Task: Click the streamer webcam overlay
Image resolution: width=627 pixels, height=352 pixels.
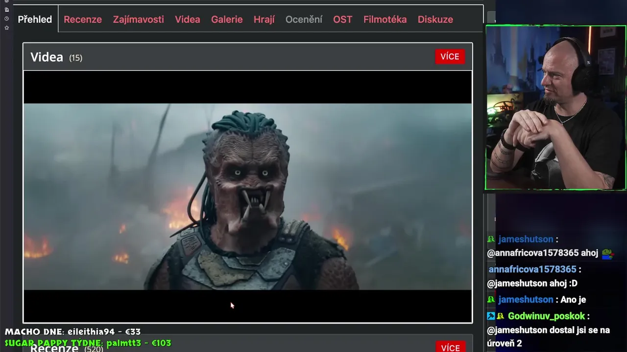Action: 555,108
